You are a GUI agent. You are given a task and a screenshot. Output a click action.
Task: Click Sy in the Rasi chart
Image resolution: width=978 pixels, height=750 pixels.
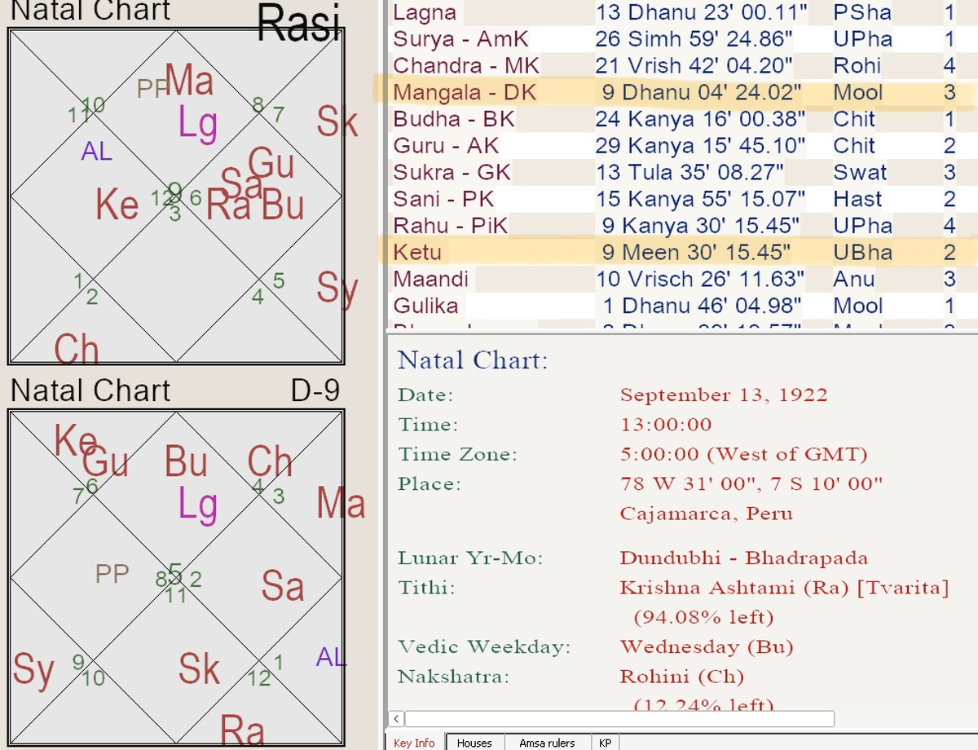point(337,289)
